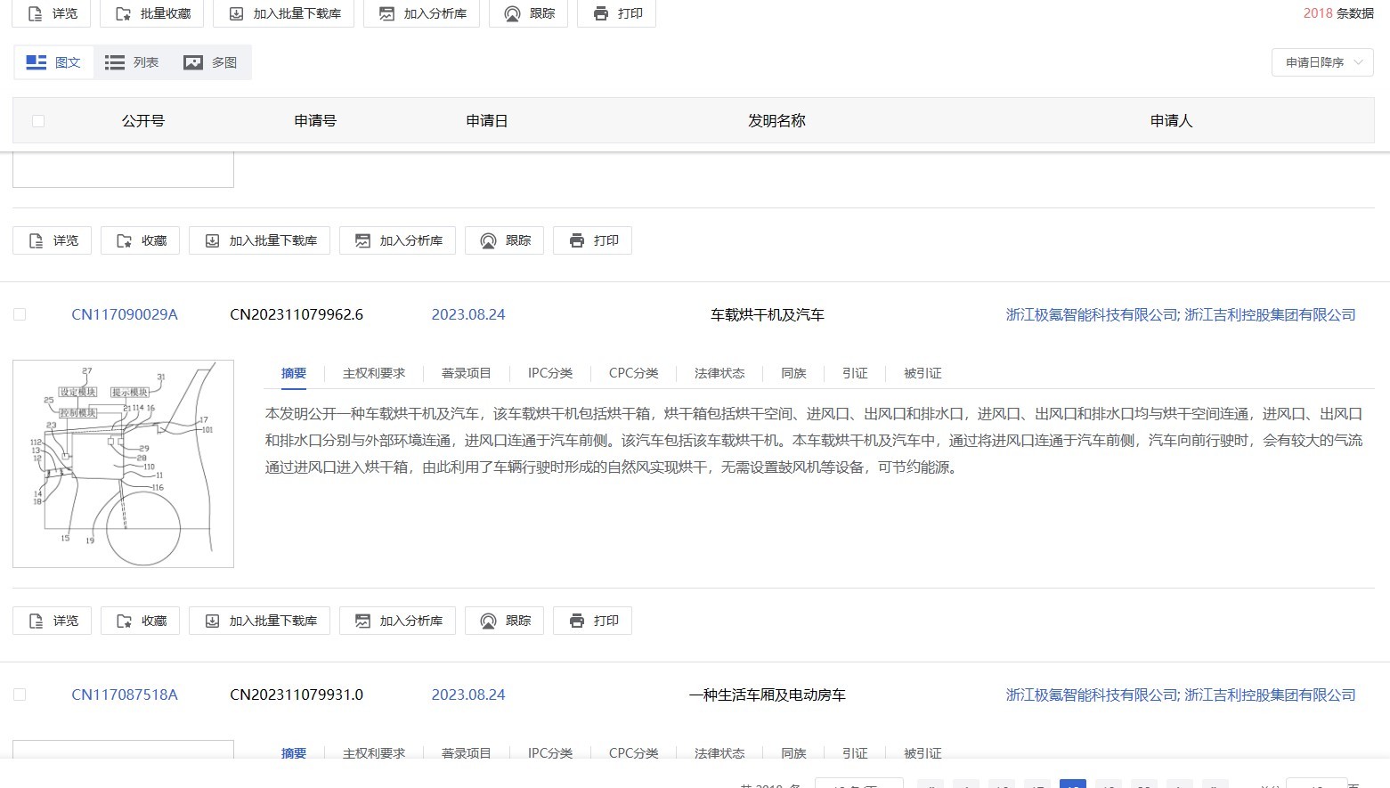This screenshot has height=788, width=1390.
Task: Click application number CN202311079931.0
Action: tap(297, 695)
